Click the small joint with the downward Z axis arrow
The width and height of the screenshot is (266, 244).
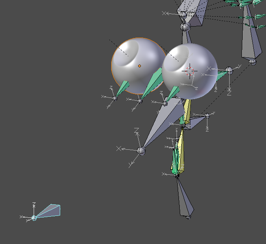[207, 116]
